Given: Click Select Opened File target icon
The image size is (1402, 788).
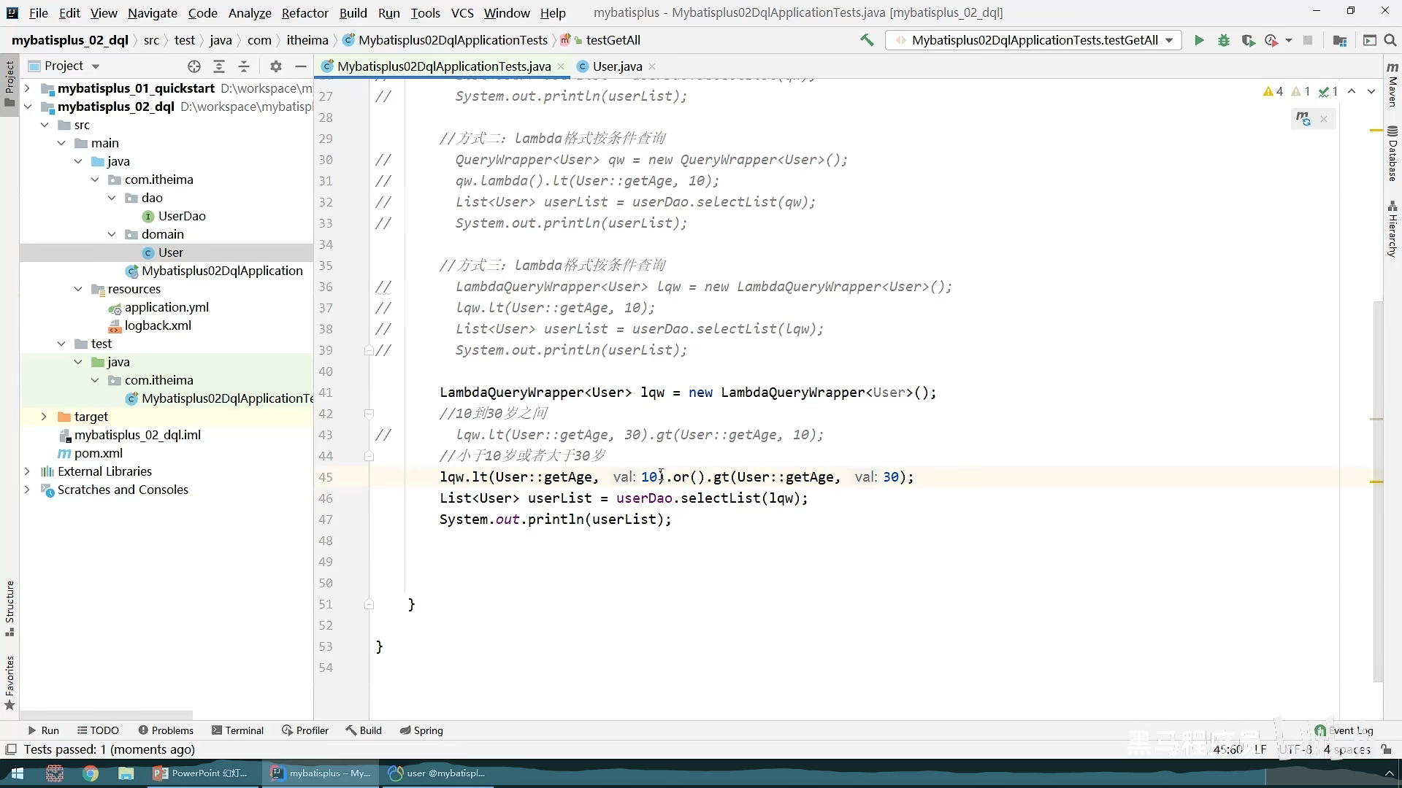Looking at the screenshot, I should [194, 66].
